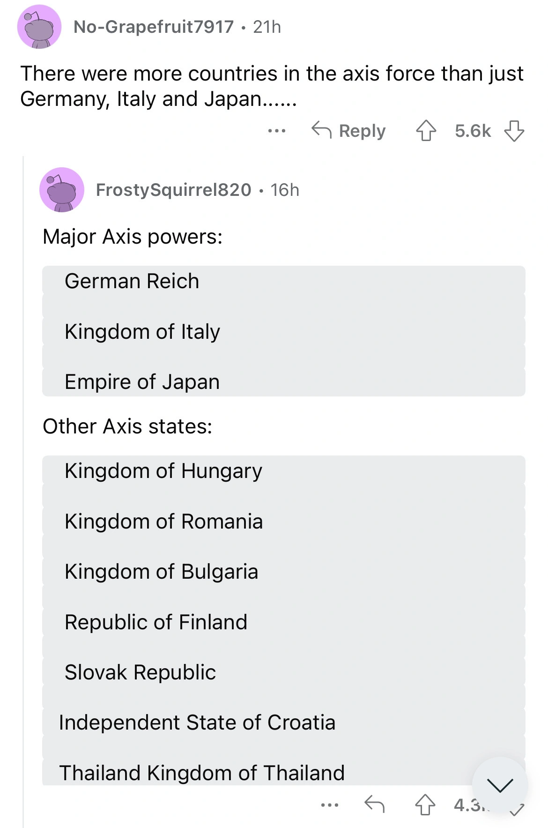Open more options on No-Grapefruit7917's comment
The width and height of the screenshot is (548, 828).
point(277,131)
